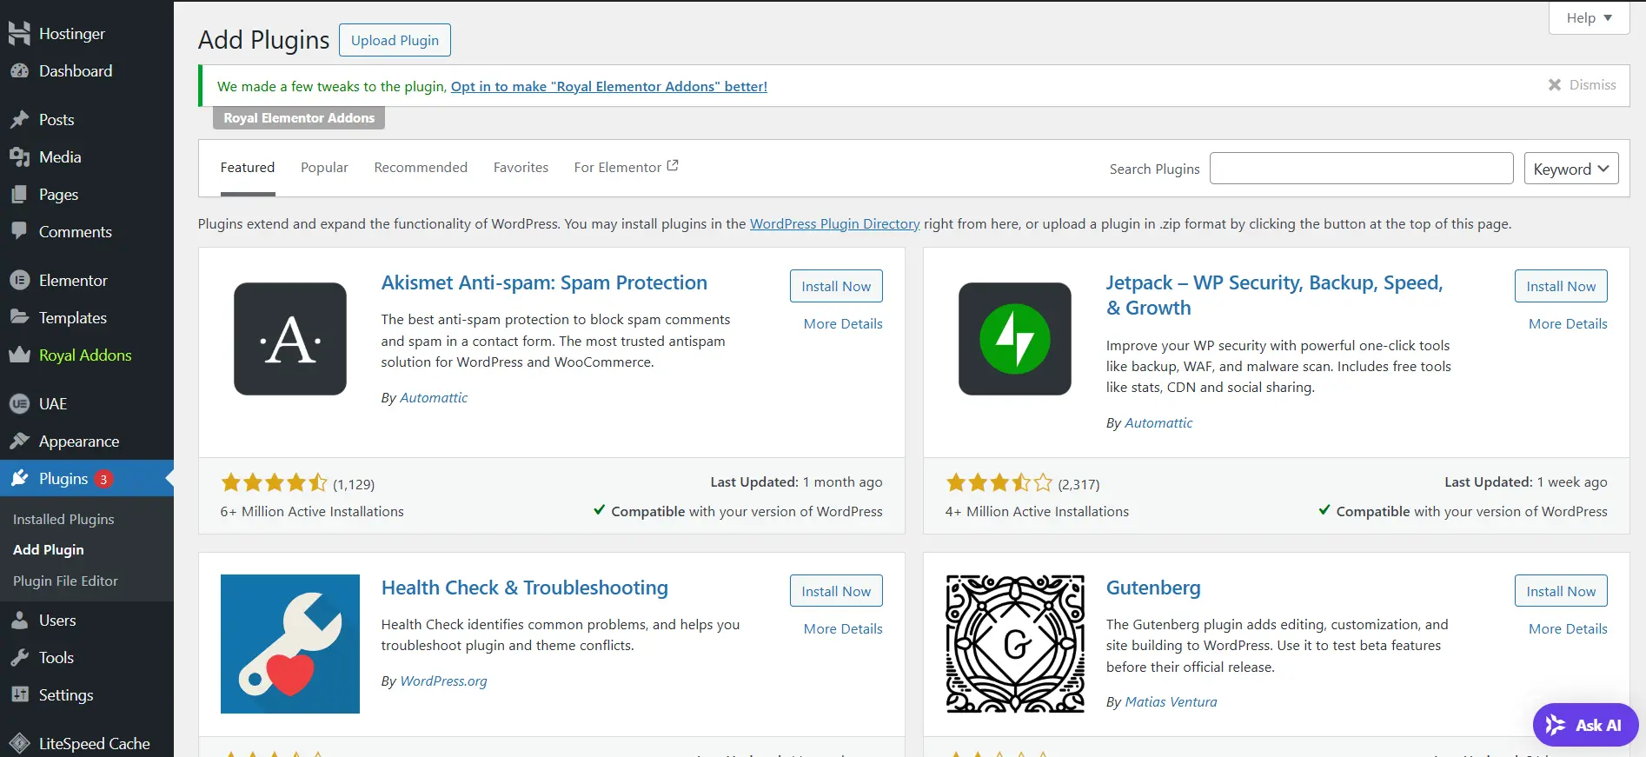Click the Tools wrench icon
Image resolution: width=1646 pixels, height=757 pixels.
(19, 658)
